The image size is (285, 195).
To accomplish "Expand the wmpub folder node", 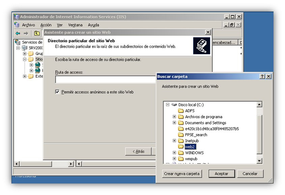I will 174,159.
